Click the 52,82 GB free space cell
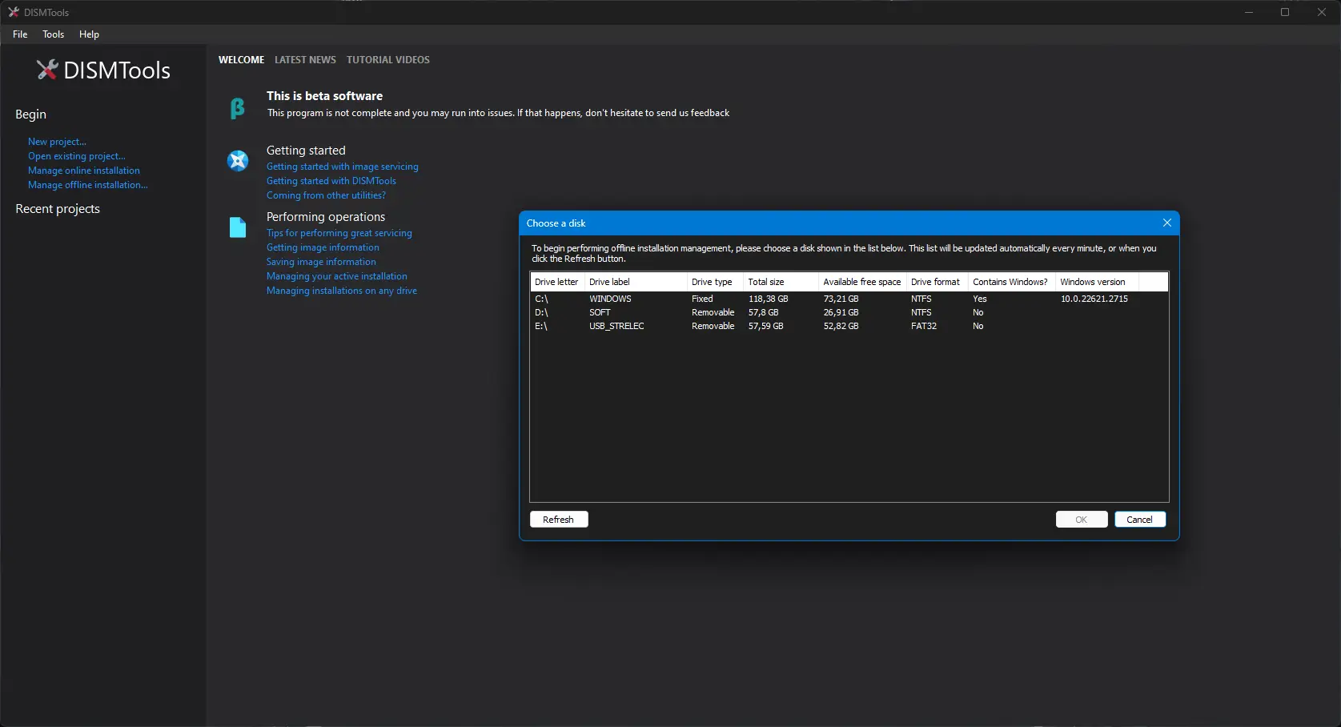The height and width of the screenshot is (727, 1341). pos(841,326)
